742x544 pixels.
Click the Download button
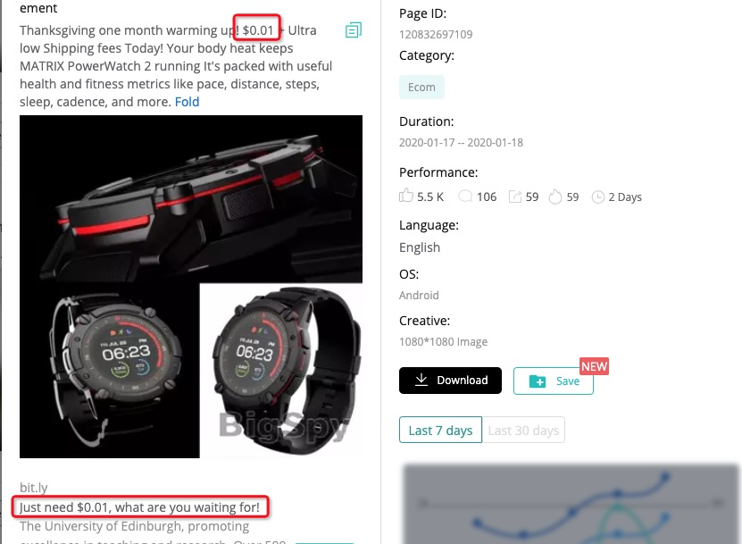(x=450, y=381)
